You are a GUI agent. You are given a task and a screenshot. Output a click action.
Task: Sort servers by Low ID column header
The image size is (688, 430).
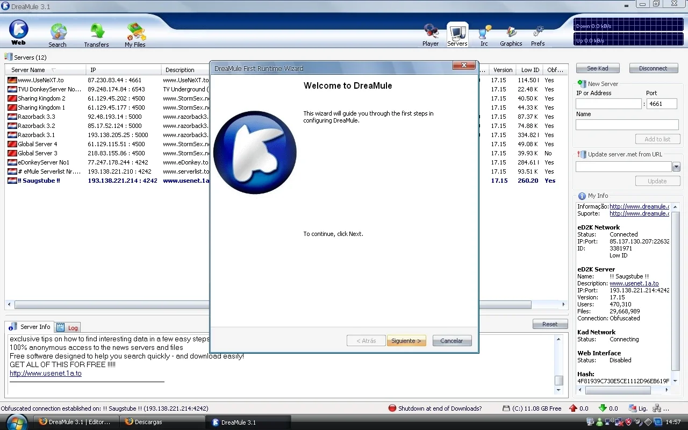pyautogui.click(x=530, y=70)
